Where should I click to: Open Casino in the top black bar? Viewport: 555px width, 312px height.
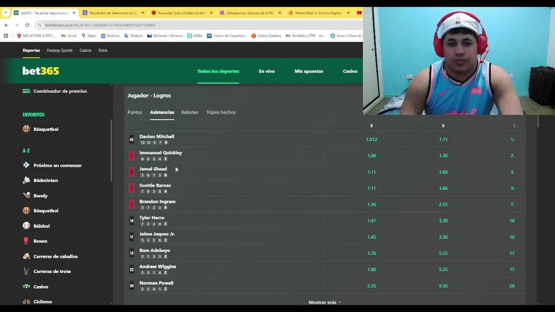click(85, 50)
